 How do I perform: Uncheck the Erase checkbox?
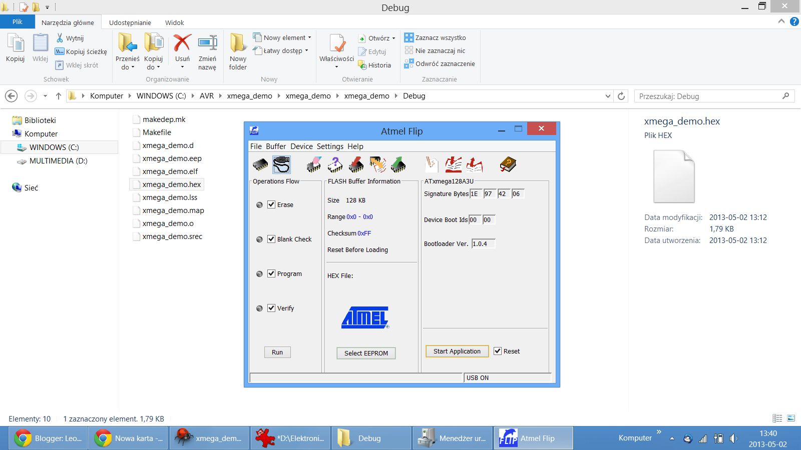(x=271, y=204)
